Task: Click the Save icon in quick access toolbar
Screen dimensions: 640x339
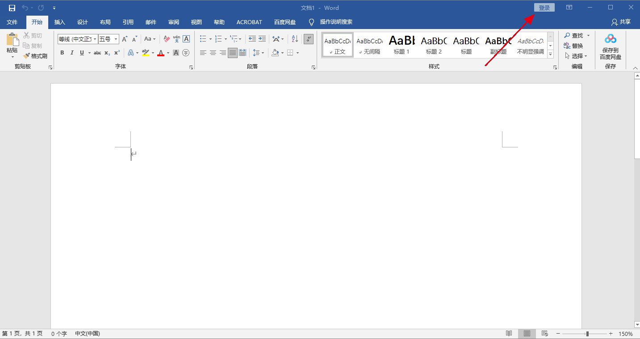Action: point(12,8)
